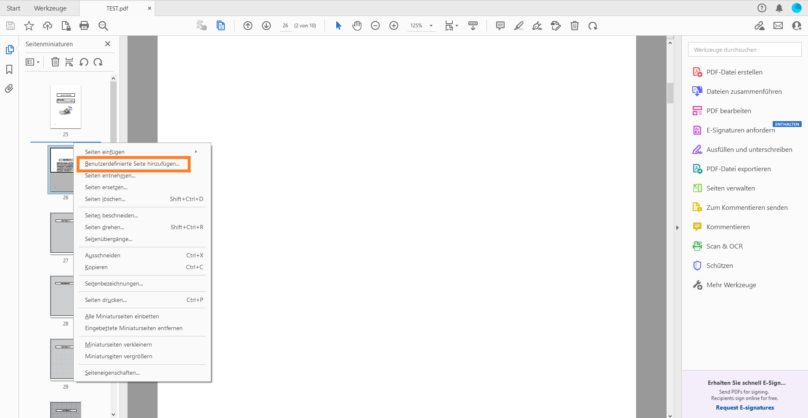Screen dimensions: 808x418
Task: Open the attachments paperclip panel
Action: pos(9,89)
